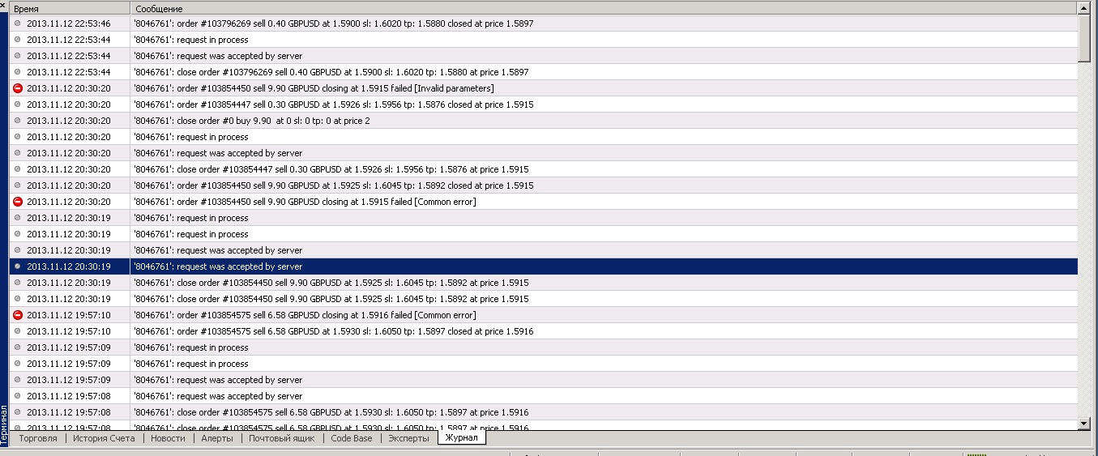
Task: Click the scrollbar down arrow
Action: [x=1084, y=424]
